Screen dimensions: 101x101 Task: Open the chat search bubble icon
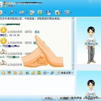pos(52,73)
